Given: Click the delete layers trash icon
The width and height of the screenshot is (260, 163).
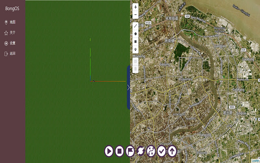Looking at the screenshot, I should click(135, 69).
